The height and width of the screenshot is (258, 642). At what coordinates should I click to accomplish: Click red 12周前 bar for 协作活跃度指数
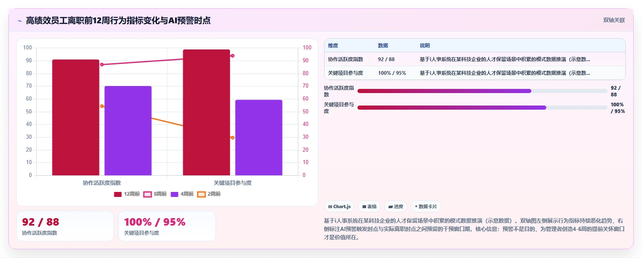coord(76,118)
